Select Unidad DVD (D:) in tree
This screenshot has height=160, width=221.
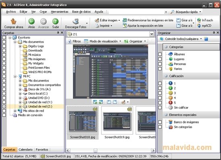(39, 98)
